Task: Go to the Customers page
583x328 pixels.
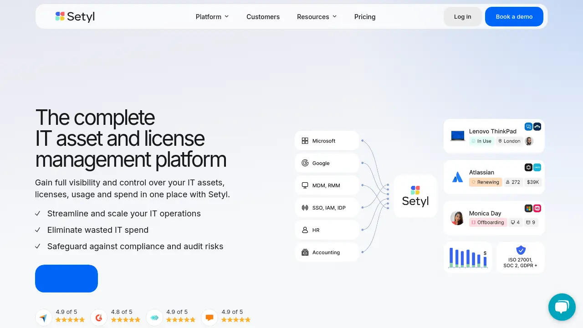Action: (263, 16)
